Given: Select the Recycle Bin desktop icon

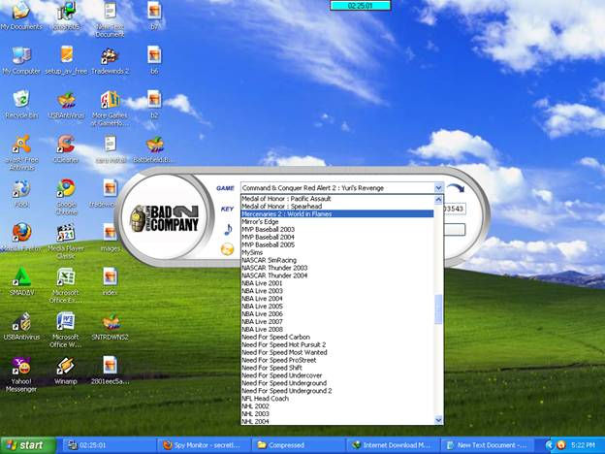Looking at the screenshot, I should click(x=21, y=104).
